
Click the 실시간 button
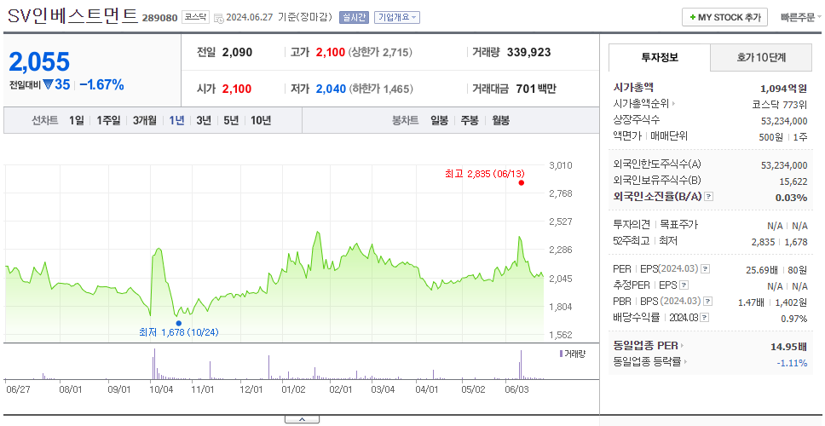(354, 17)
